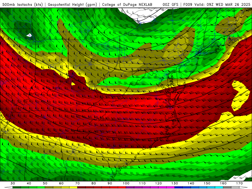Image resolution: width=252 pixels, height=189 pixels.
Task: Click the dark blue legend swatch right of 130
Action: tap(179, 187)
